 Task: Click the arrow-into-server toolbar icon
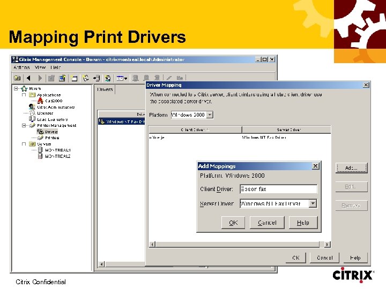point(96,78)
